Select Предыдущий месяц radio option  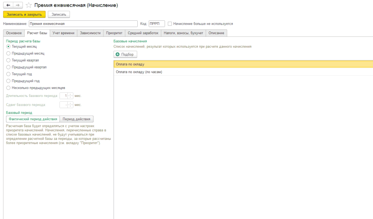point(9,53)
